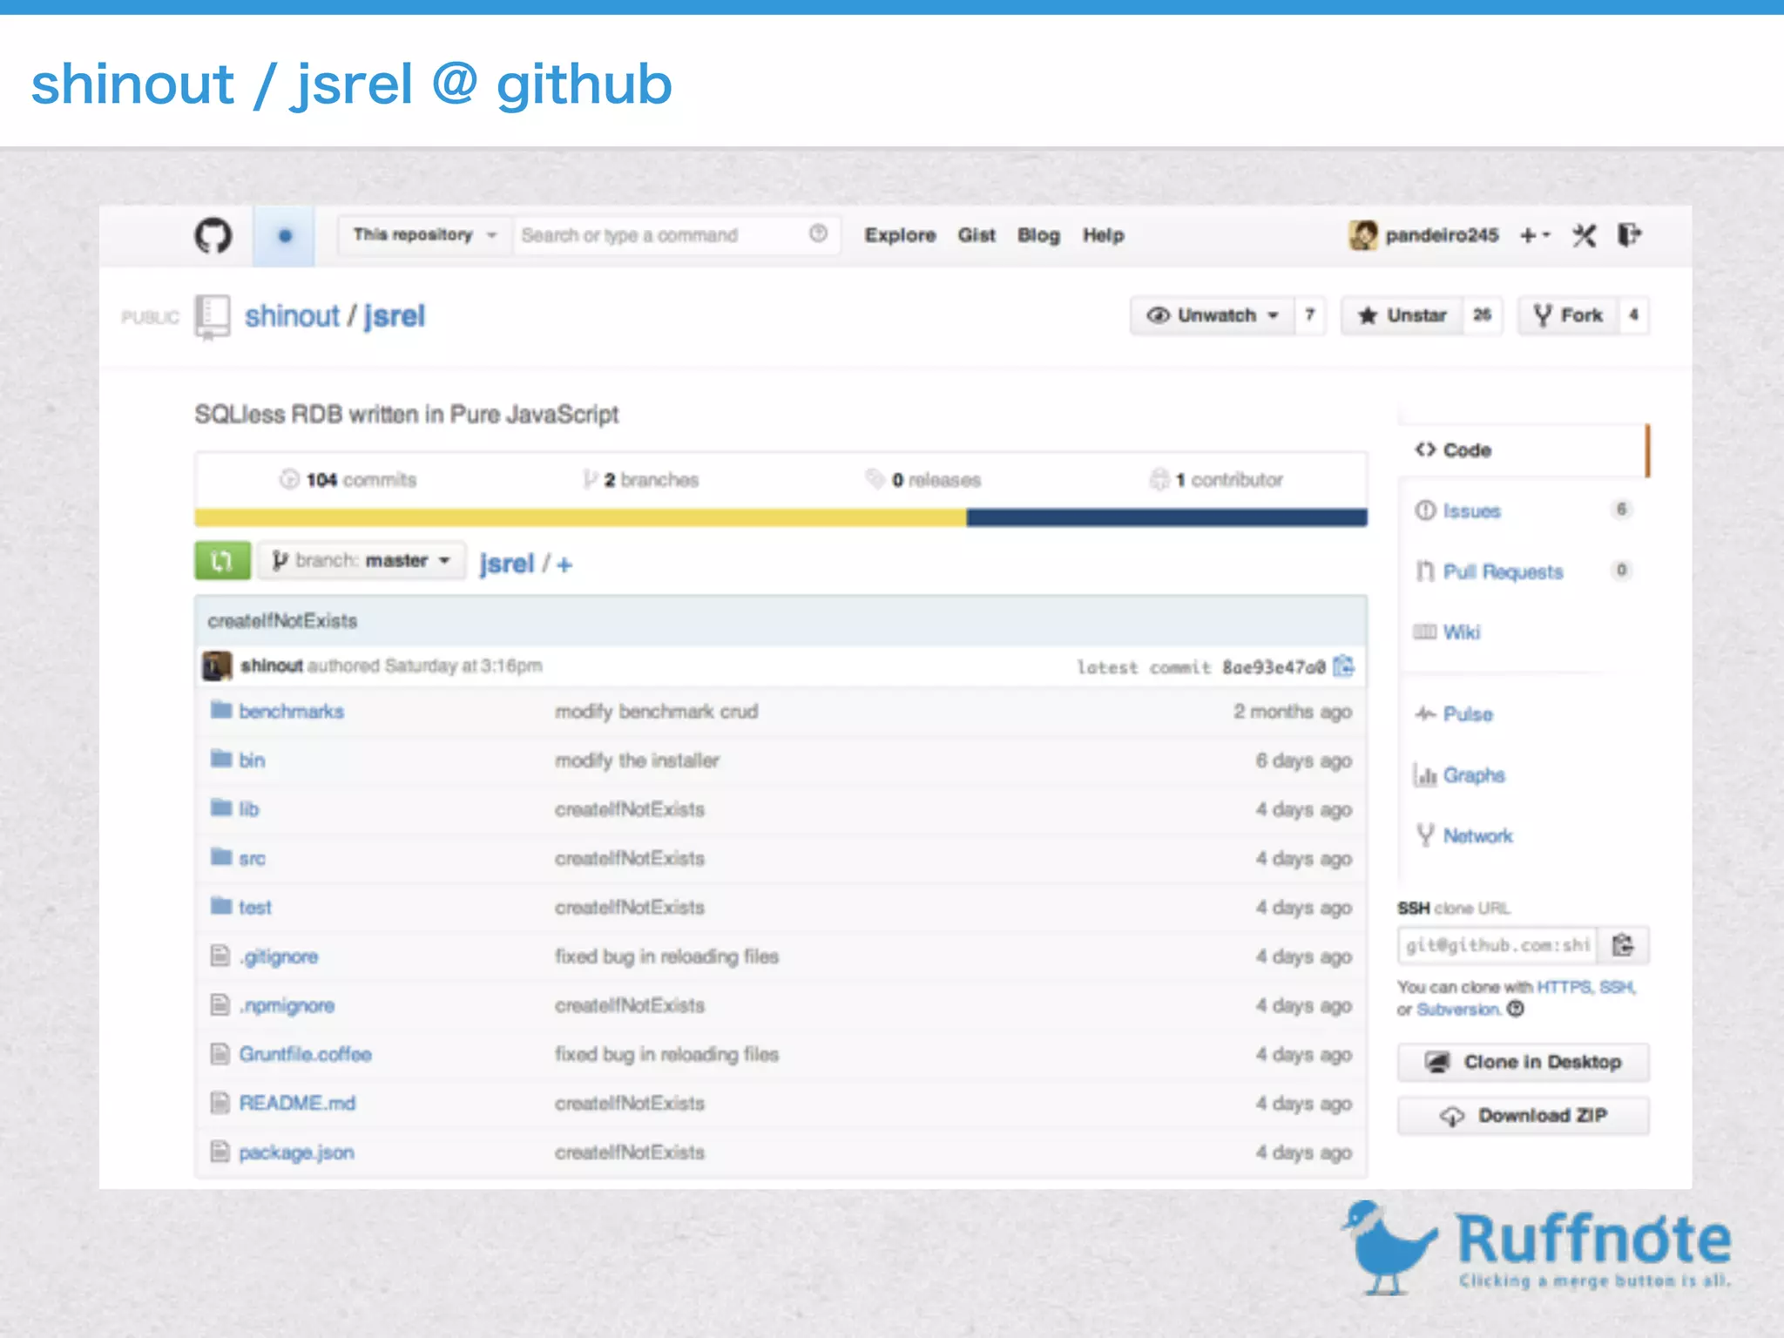Open the .npmignore file
Viewport: 1784px width, 1338px height.
[287, 1006]
